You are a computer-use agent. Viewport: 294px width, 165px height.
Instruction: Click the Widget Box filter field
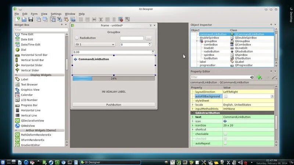pos(41,30)
